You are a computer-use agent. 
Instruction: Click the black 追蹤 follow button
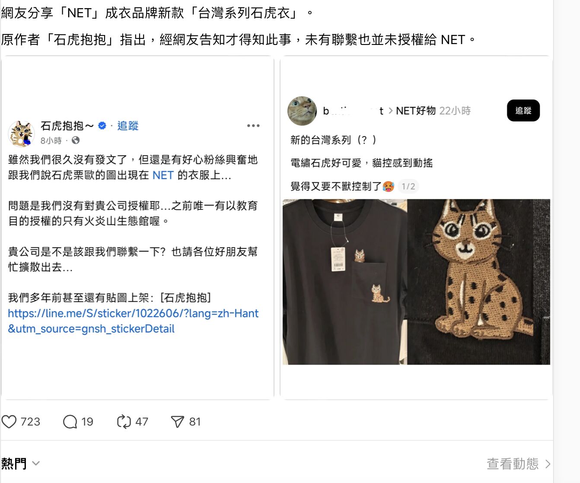(x=523, y=111)
